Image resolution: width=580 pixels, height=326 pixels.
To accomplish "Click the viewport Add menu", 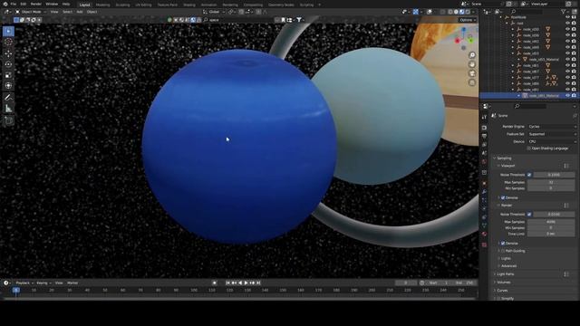I will tap(80, 12).
